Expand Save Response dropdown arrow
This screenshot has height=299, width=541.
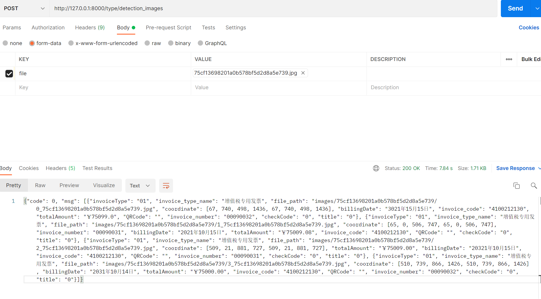click(539, 168)
